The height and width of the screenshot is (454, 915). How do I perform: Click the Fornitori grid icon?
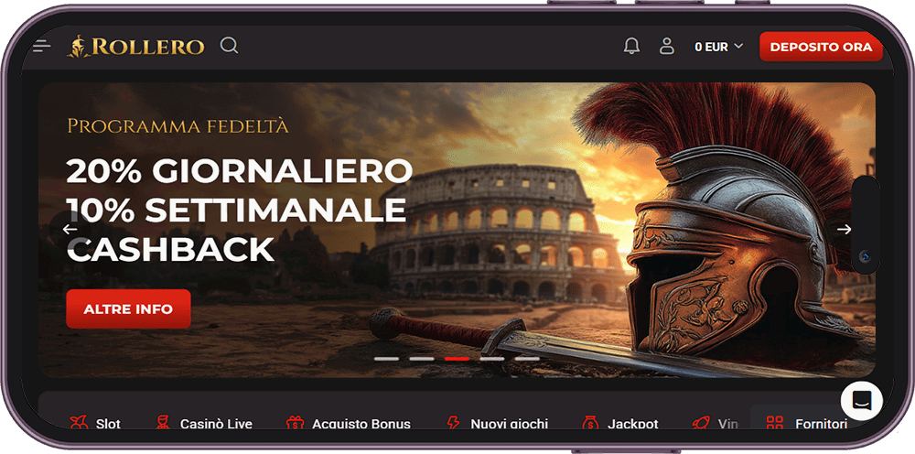point(774,423)
